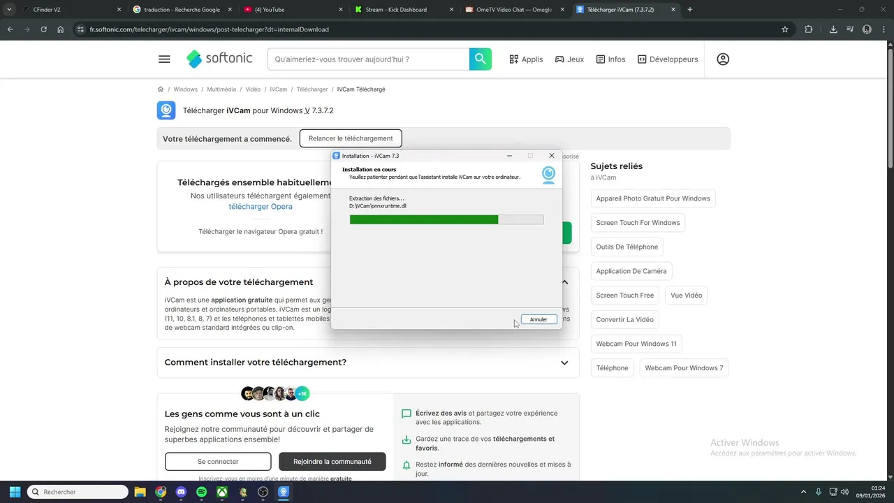Click the address bar URL

(x=209, y=29)
